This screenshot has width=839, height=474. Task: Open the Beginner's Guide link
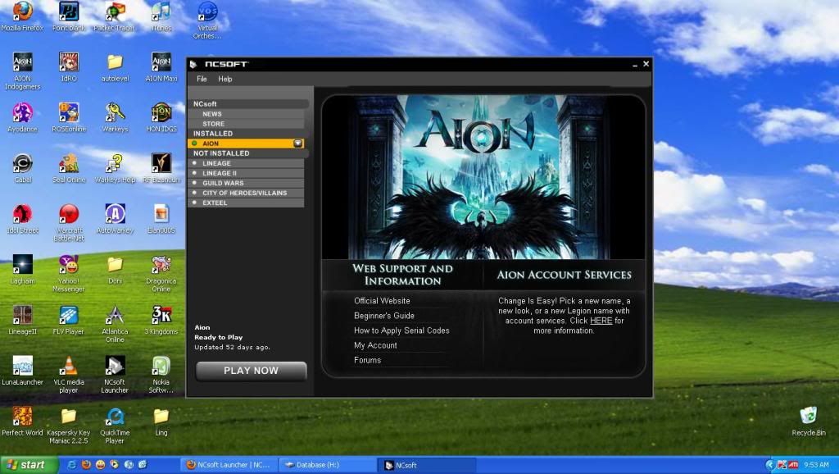click(384, 316)
